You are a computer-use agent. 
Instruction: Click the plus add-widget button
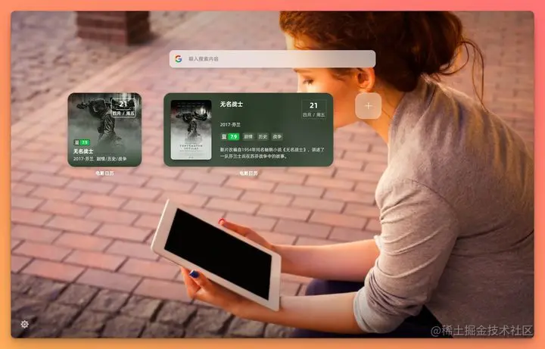pyautogui.click(x=369, y=106)
